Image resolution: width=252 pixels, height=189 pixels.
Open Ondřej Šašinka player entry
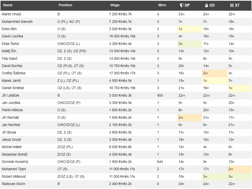[13, 73]
